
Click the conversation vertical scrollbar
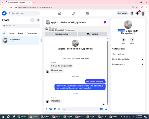[x=107, y=72]
